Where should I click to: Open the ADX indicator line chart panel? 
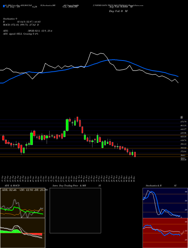tap(23, 203)
